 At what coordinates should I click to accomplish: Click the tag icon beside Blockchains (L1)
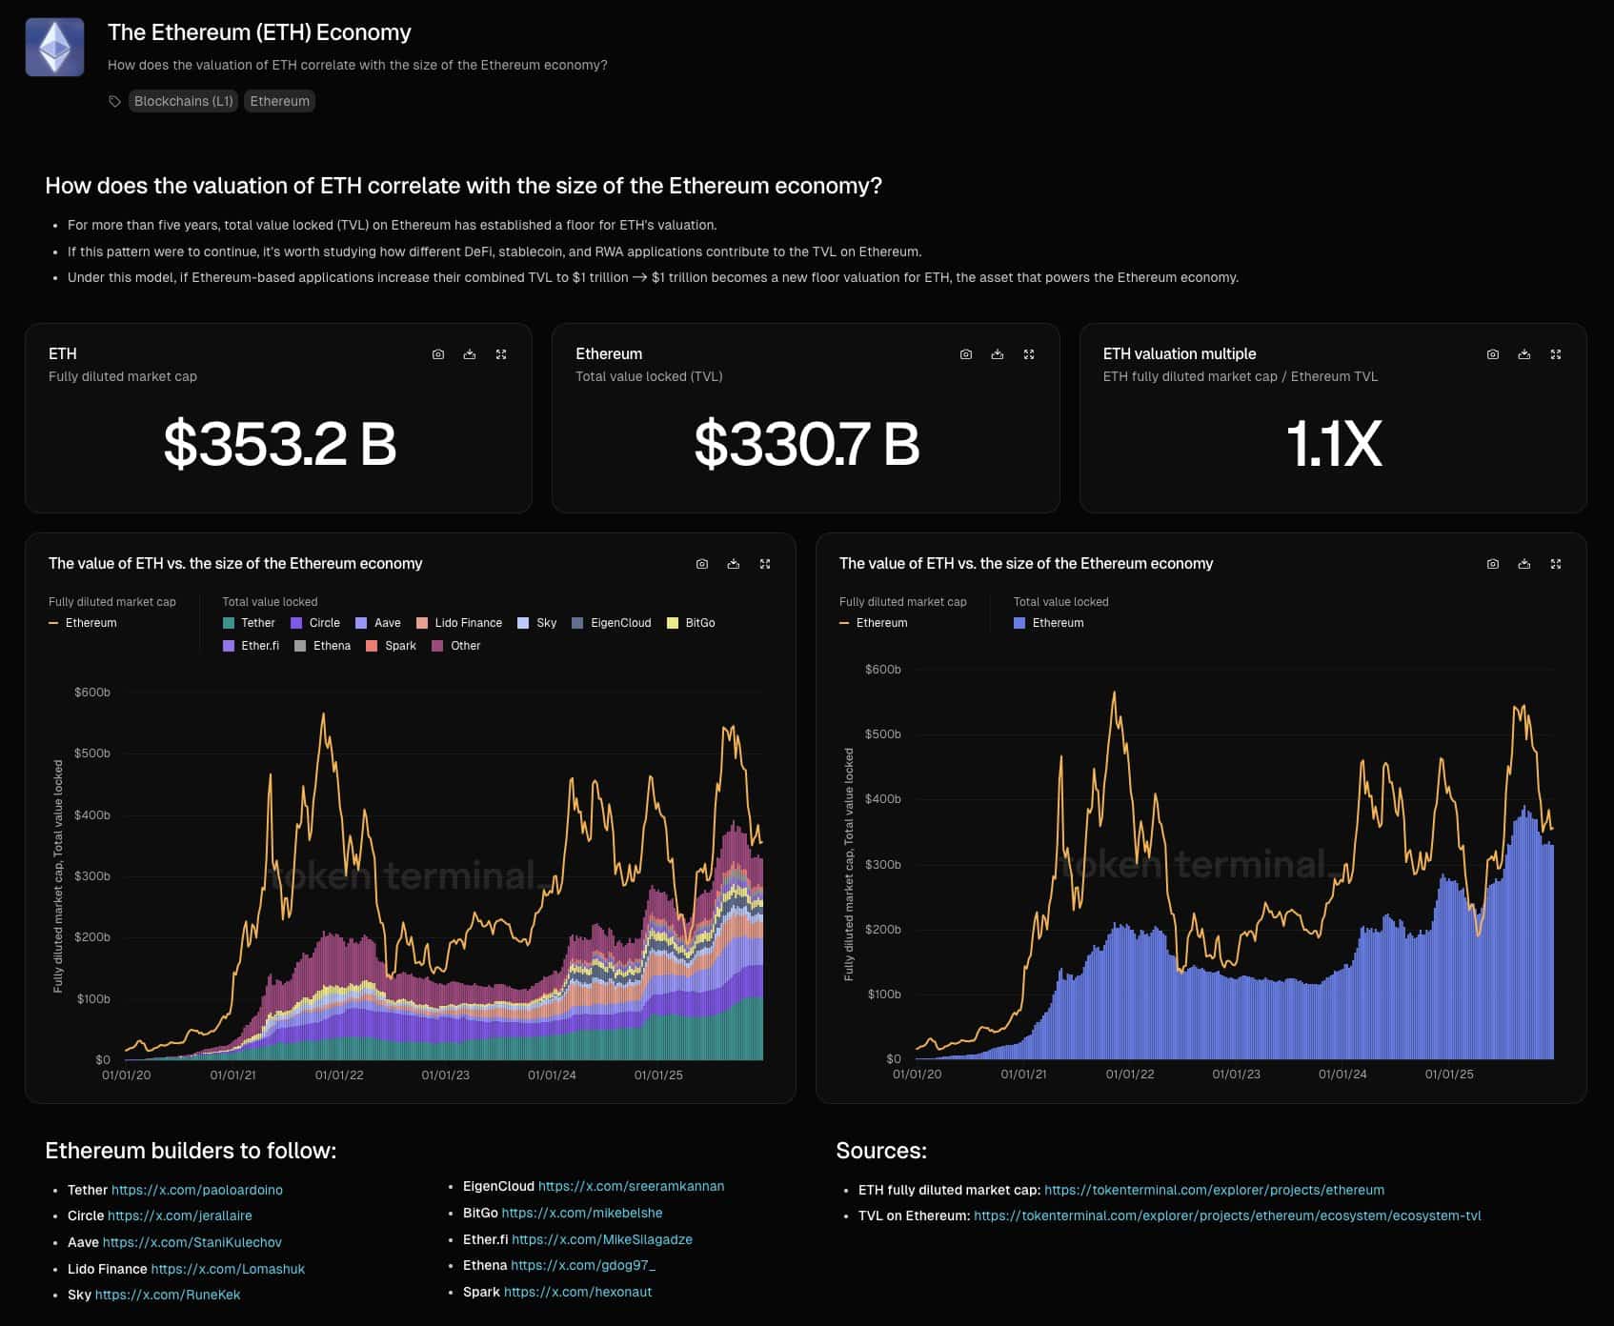coord(114,101)
